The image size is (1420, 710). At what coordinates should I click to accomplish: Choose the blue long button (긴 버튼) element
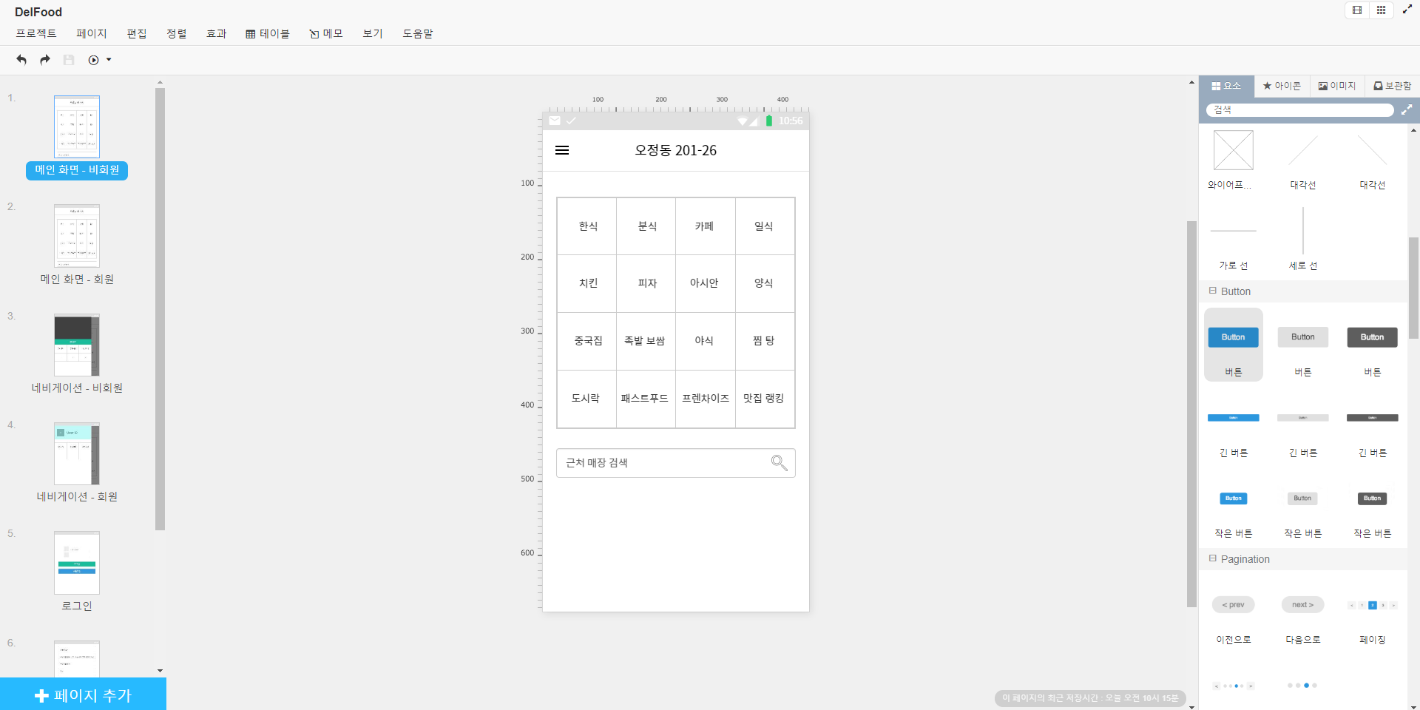click(x=1234, y=418)
